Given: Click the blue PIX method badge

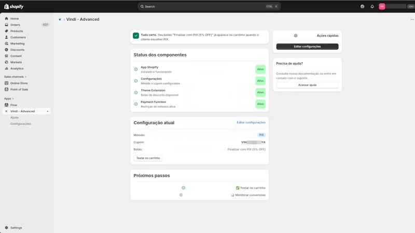Looking at the screenshot, I should click(261, 135).
